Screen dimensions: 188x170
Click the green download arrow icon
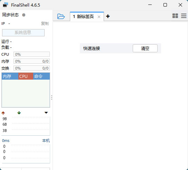click(19, 113)
